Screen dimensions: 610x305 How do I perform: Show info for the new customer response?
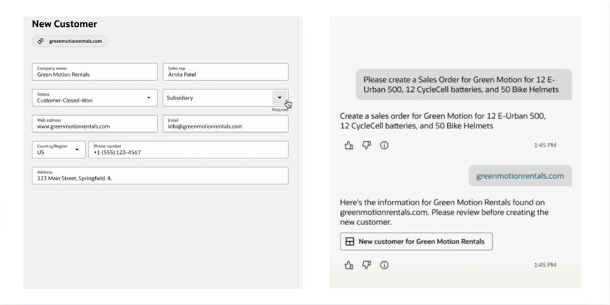(x=384, y=265)
